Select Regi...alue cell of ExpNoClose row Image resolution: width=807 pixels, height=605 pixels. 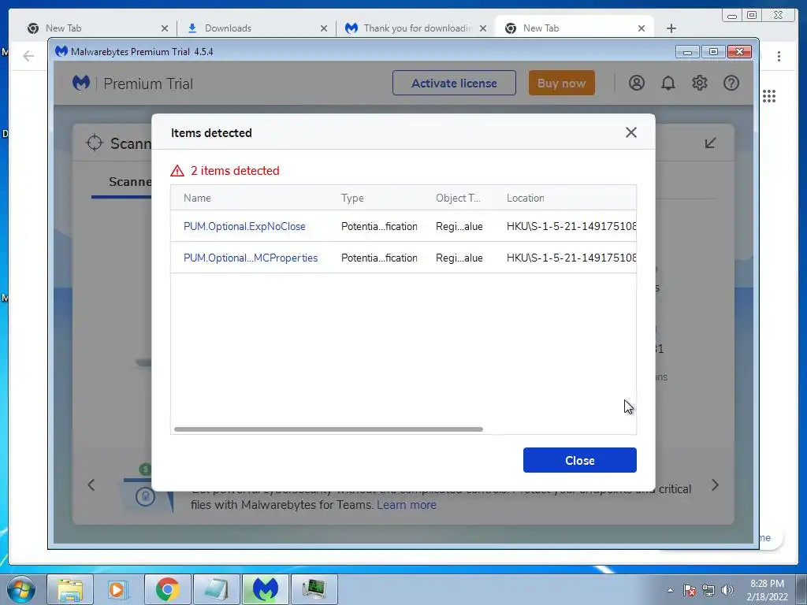click(x=459, y=226)
